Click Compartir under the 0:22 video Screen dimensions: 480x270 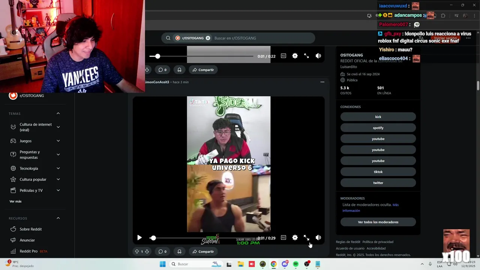[x=203, y=70]
